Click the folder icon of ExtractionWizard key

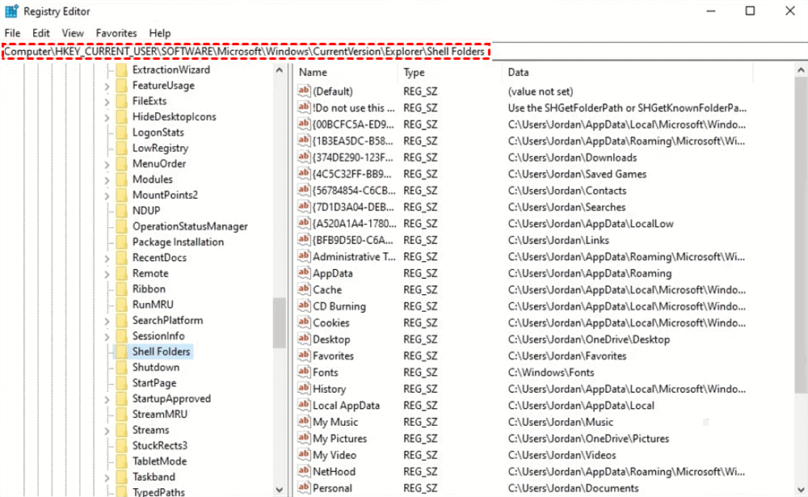pos(122,69)
